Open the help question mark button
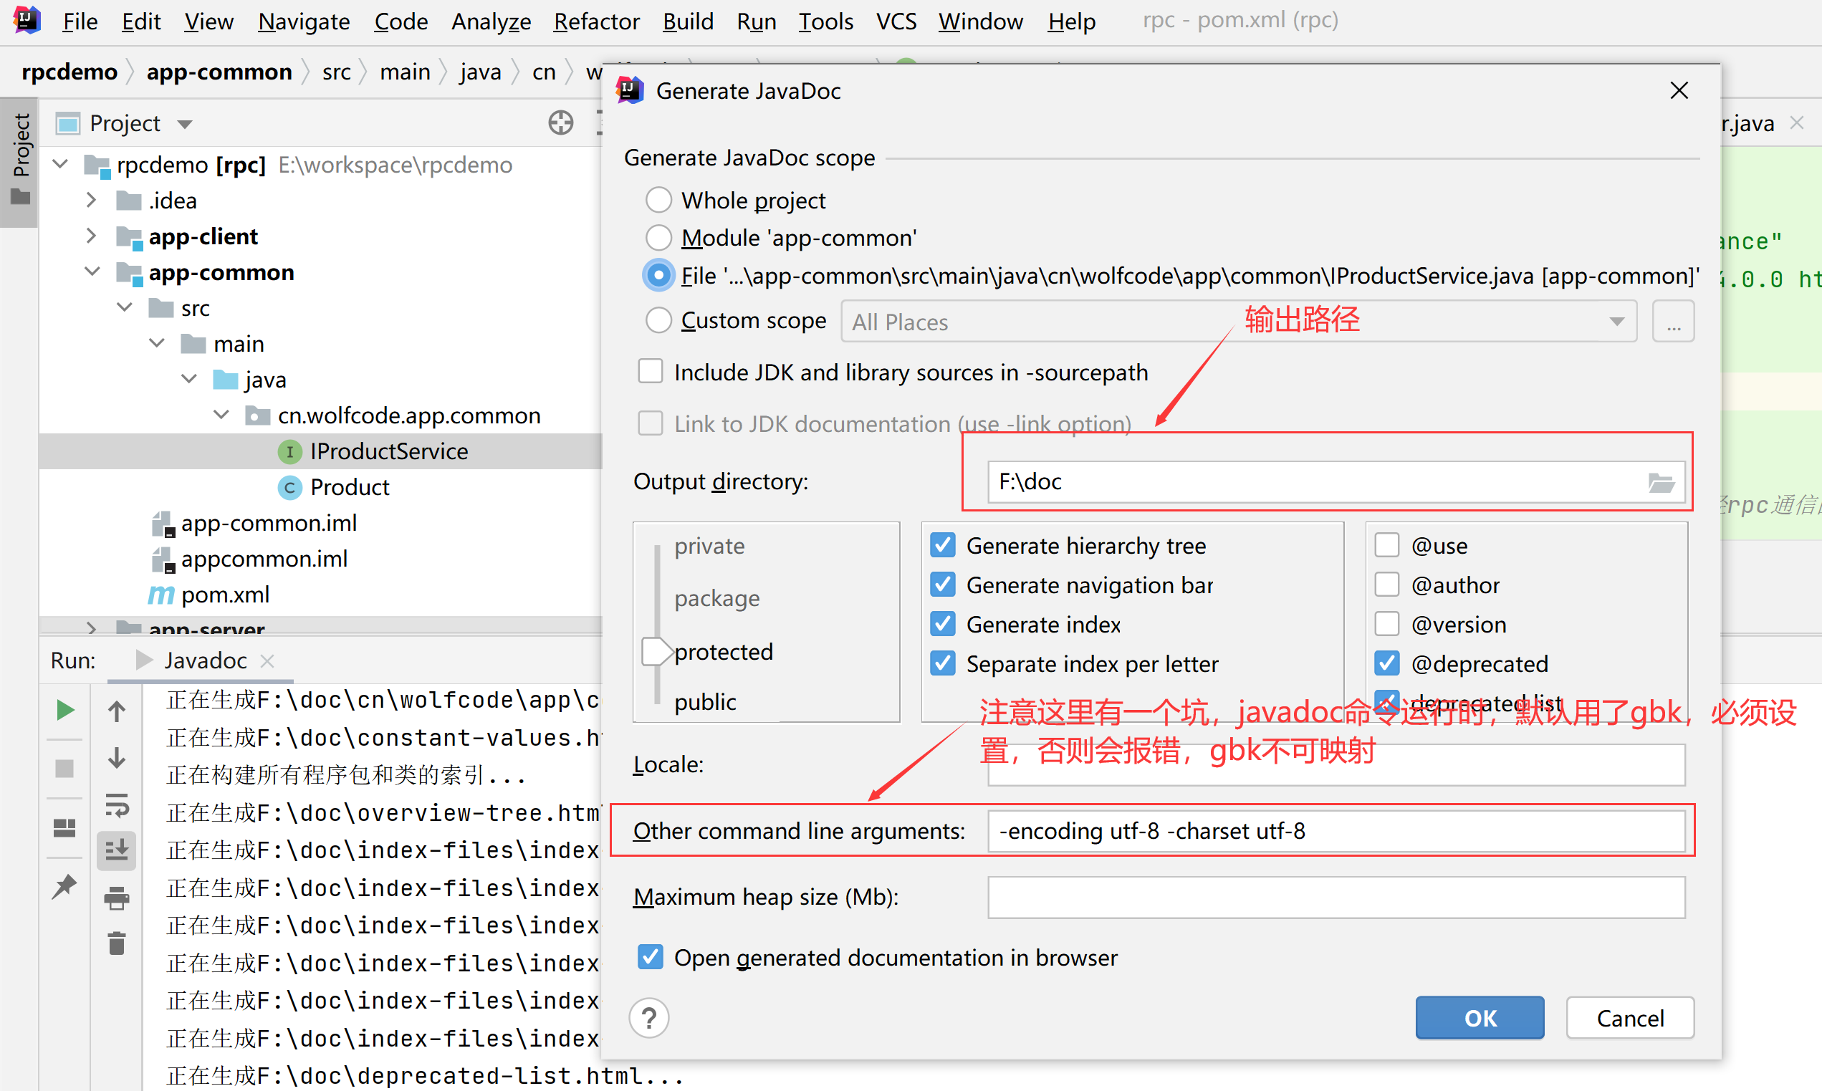 click(x=648, y=1018)
